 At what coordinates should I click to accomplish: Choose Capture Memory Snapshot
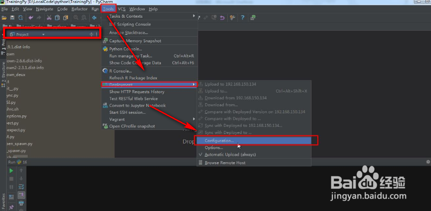coord(150,41)
